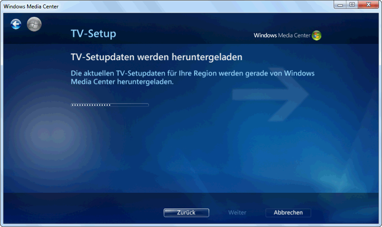Open the Windows Media Center start orb

(34, 24)
